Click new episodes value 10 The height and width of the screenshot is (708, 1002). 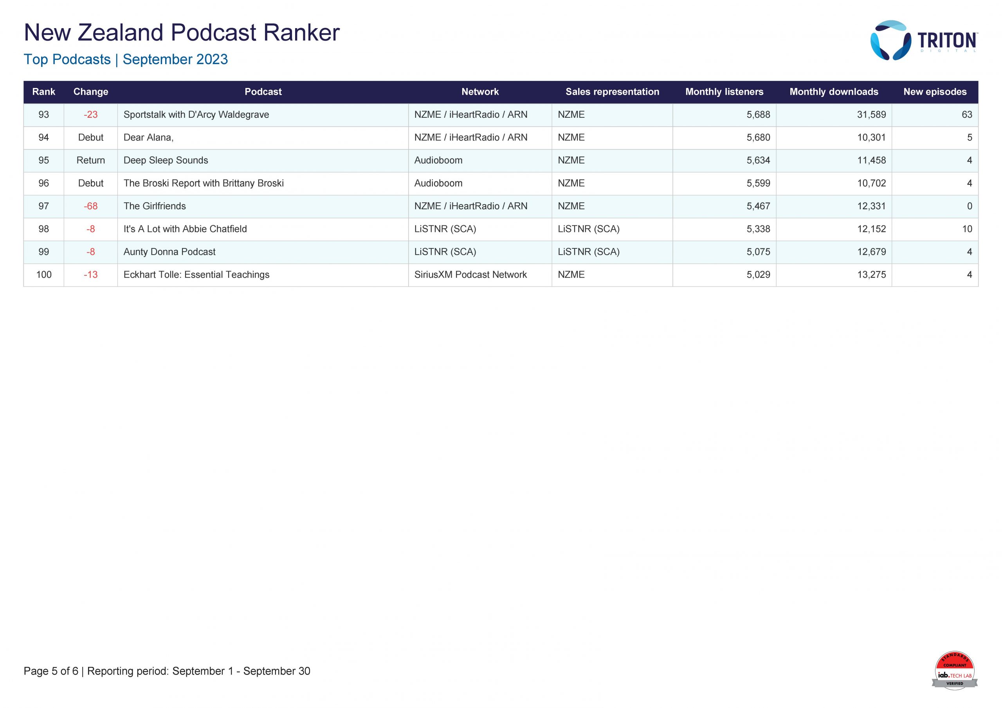(x=967, y=229)
